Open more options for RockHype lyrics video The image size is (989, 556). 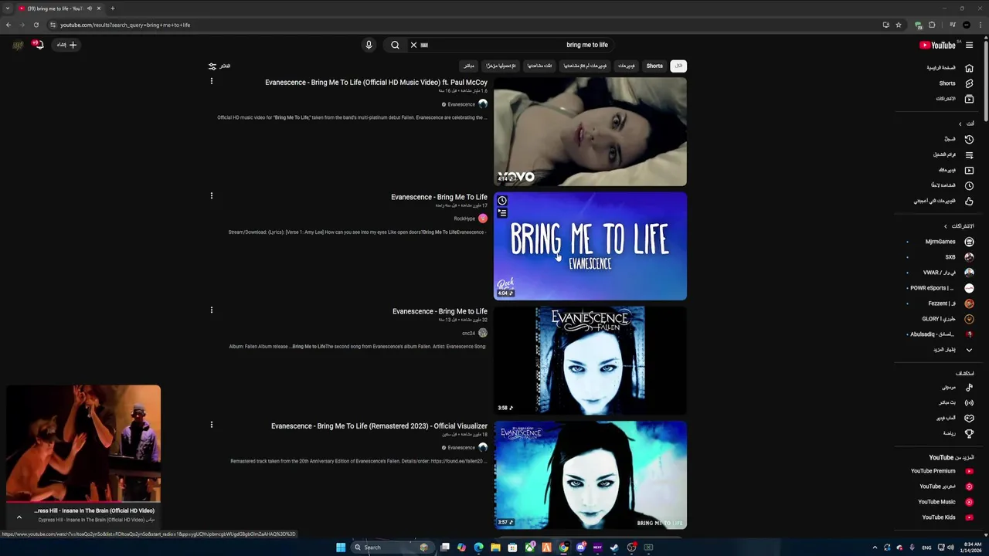point(211,195)
